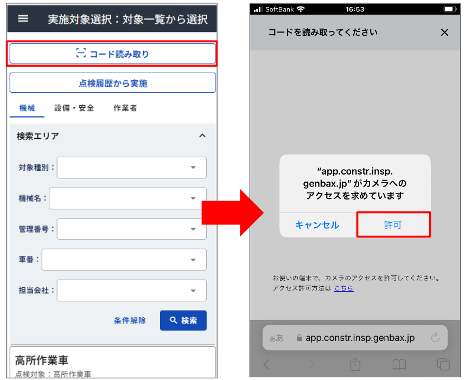Tap キャンセル in camera permission dialog
Viewport: 465px width, 380px height.
(x=317, y=225)
